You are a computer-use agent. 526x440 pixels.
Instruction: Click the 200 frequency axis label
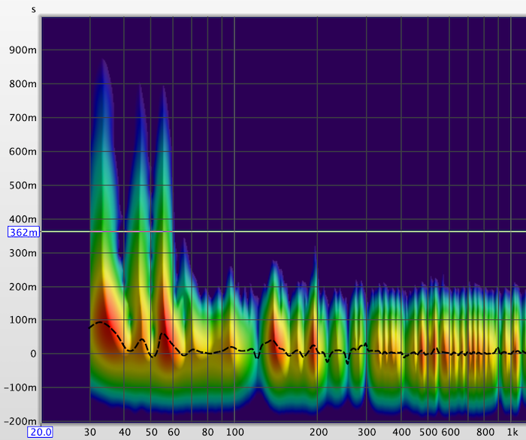pyautogui.click(x=319, y=432)
